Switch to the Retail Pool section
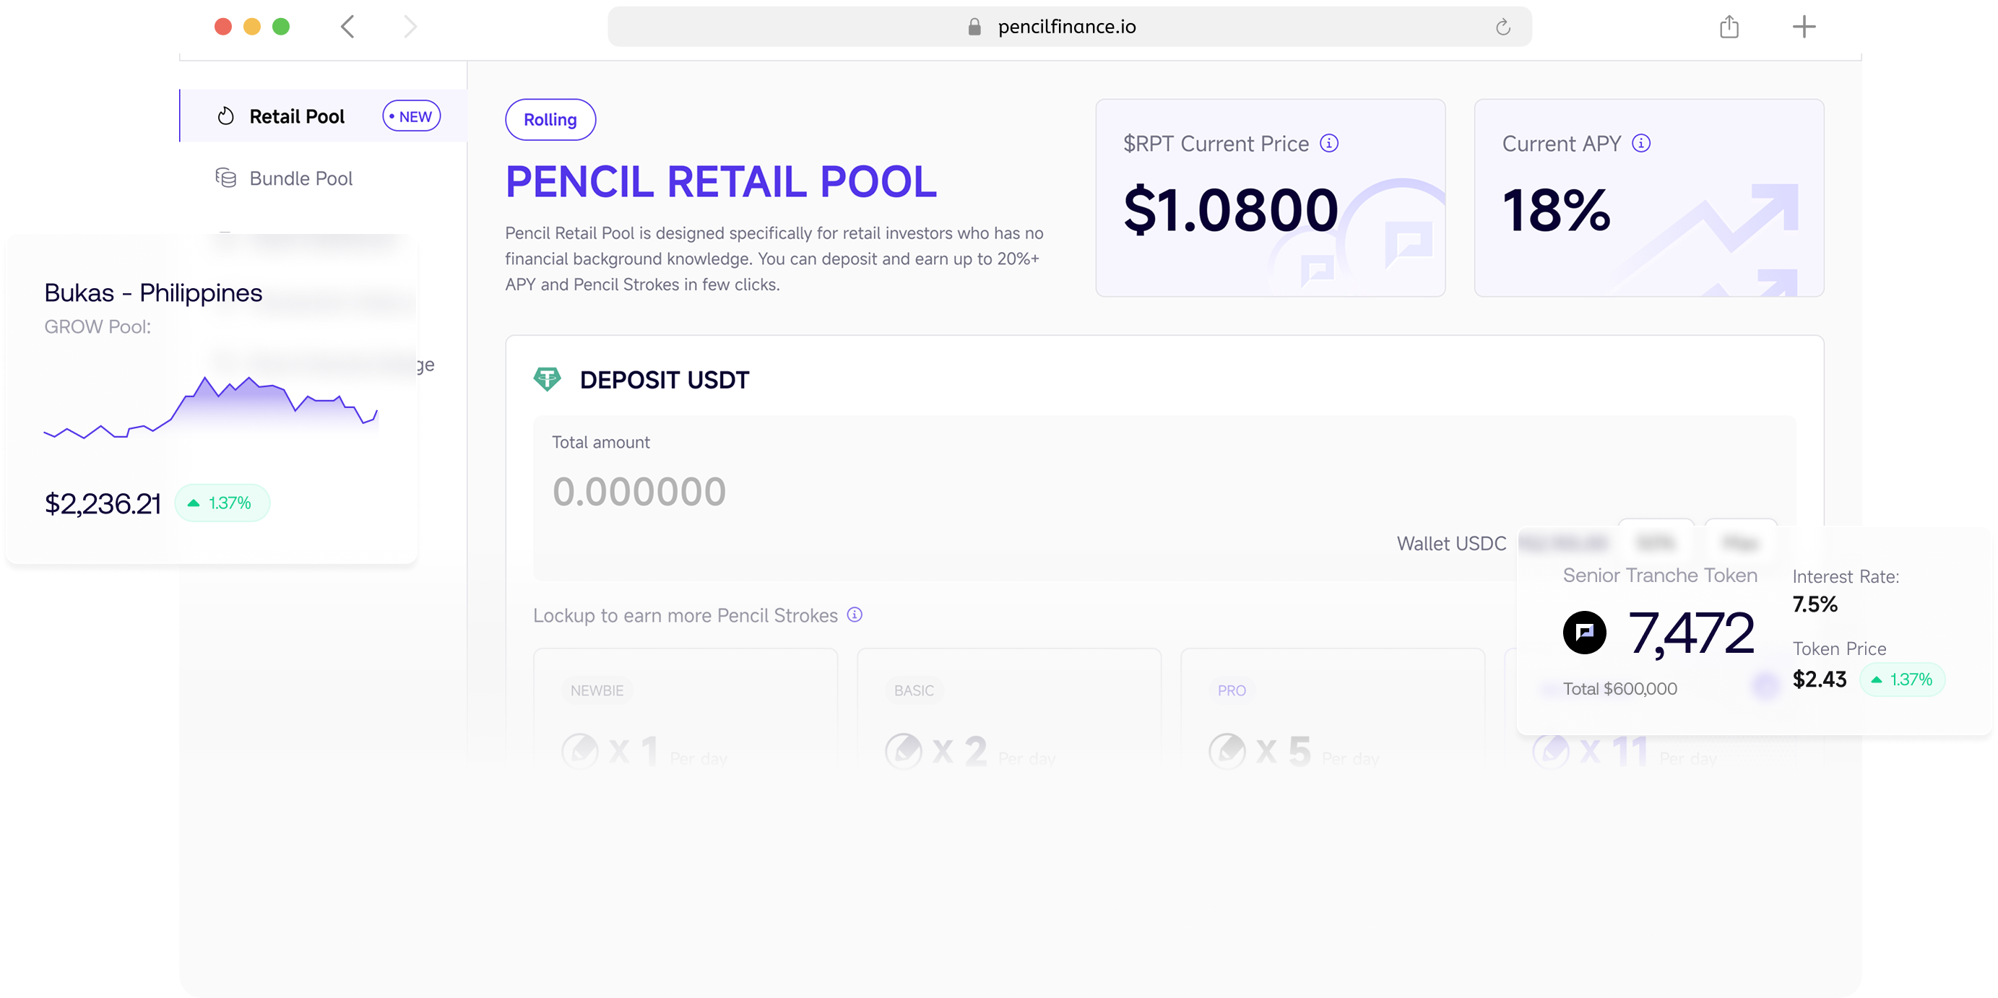The image size is (1998, 998). [x=296, y=116]
